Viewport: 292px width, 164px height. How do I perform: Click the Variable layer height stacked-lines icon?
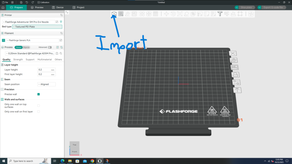[155, 14]
